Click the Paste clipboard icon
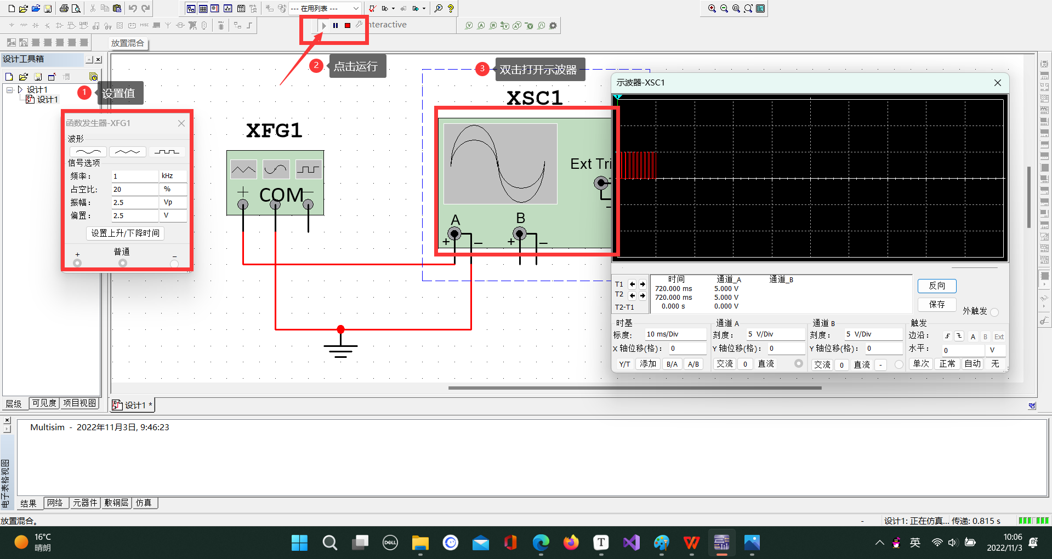The width and height of the screenshot is (1052, 559). [117, 9]
